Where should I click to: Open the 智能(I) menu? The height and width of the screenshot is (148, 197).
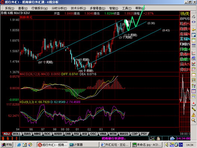coord(113,8)
